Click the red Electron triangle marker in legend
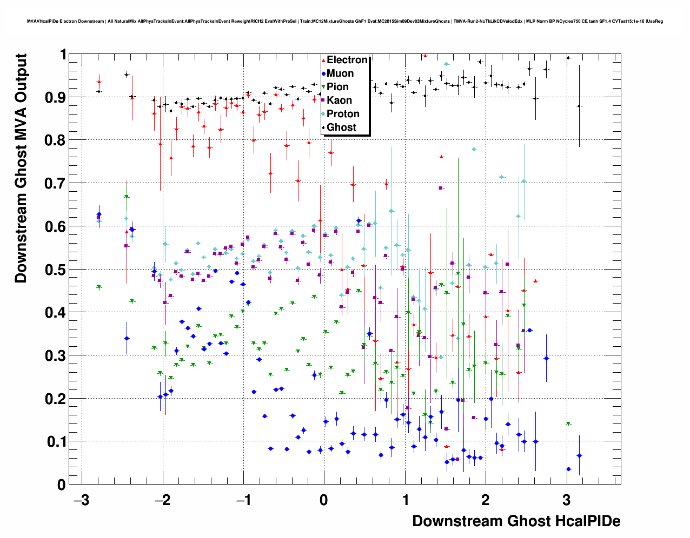This screenshot has width=690, height=538. click(323, 60)
